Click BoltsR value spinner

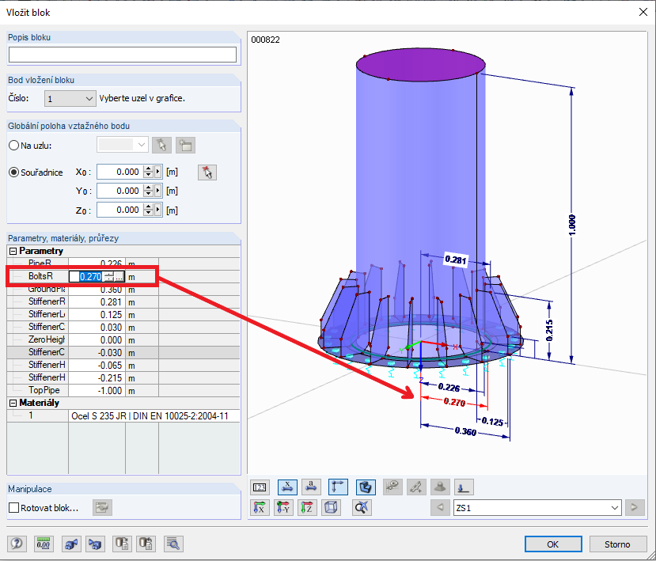tap(108, 276)
